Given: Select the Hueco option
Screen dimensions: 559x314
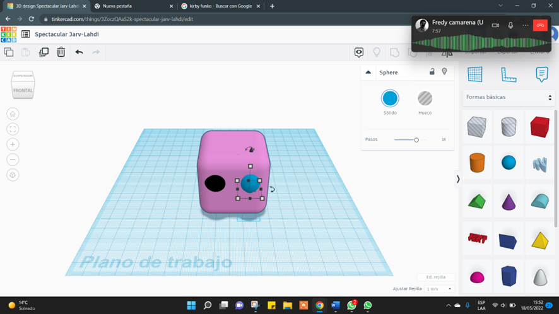Looking at the screenshot, I should click(x=425, y=102).
